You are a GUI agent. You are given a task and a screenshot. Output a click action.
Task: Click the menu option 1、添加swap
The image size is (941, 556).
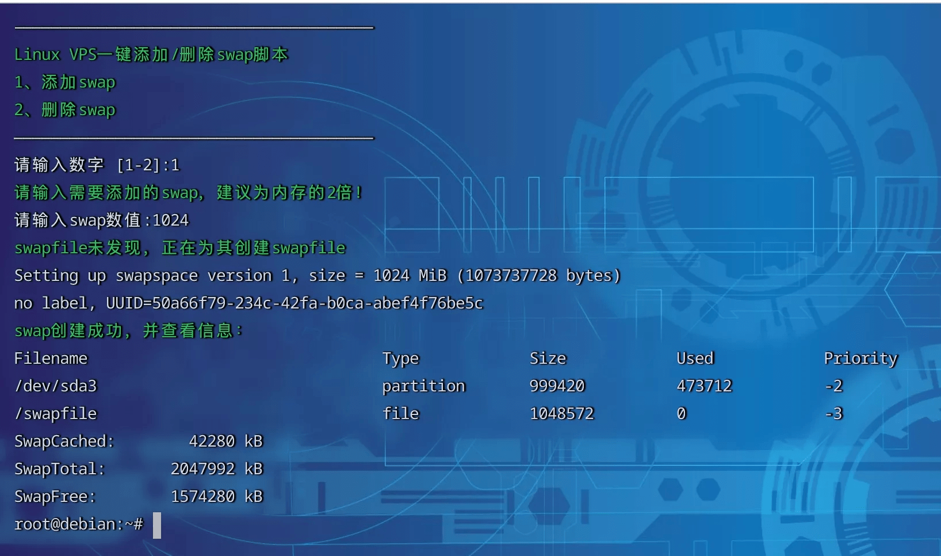click(65, 82)
